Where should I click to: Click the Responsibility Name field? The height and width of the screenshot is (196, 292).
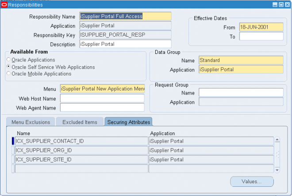click(125, 16)
